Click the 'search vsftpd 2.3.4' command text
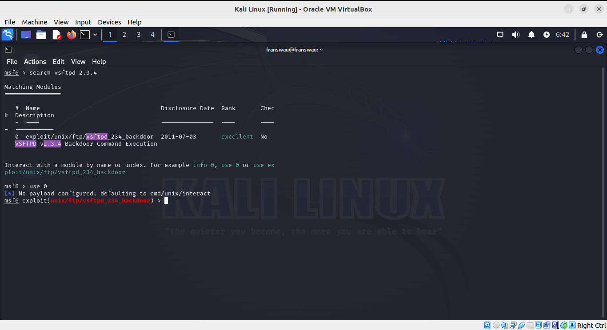The height and width of the screenshot is (330, 607). (x=63, y=73)
